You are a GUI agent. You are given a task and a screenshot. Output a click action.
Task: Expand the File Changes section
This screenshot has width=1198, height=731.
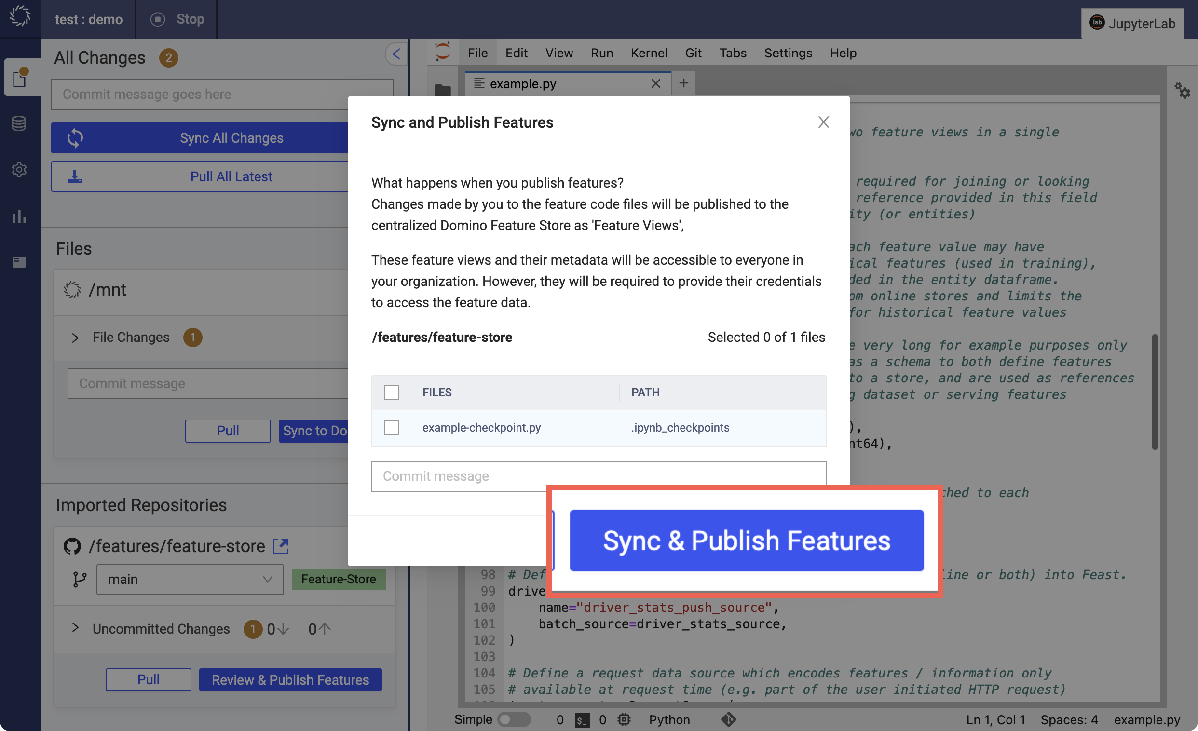pyautogui.click(x=75, y=338)
